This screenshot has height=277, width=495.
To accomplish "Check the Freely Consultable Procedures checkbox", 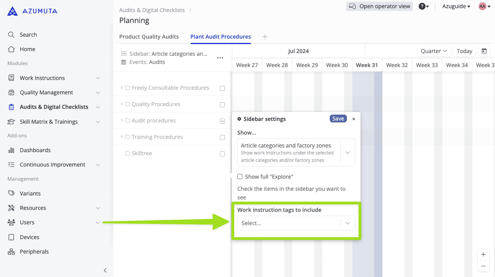I will click(x=222, y=88).
